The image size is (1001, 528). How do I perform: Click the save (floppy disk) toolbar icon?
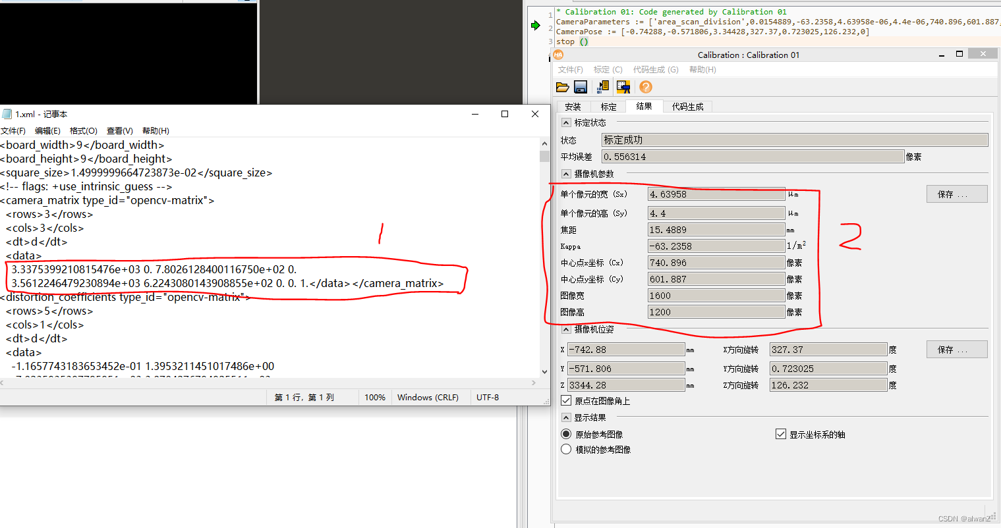click(581, 86)
